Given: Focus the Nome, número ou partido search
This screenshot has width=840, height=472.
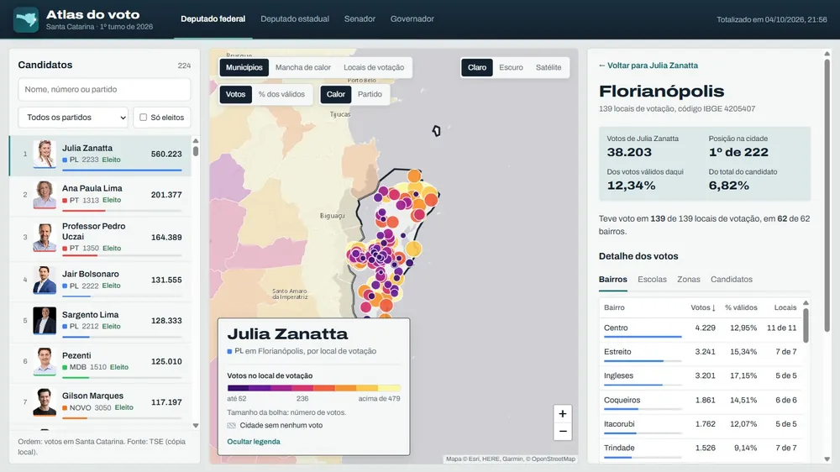Looking at the screenshot, I should (104, 90).
